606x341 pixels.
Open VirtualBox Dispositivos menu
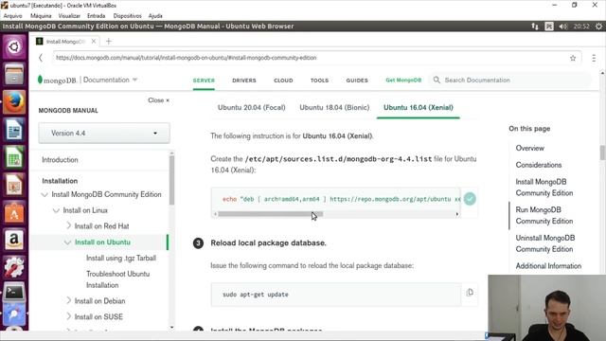pos(127,16)
